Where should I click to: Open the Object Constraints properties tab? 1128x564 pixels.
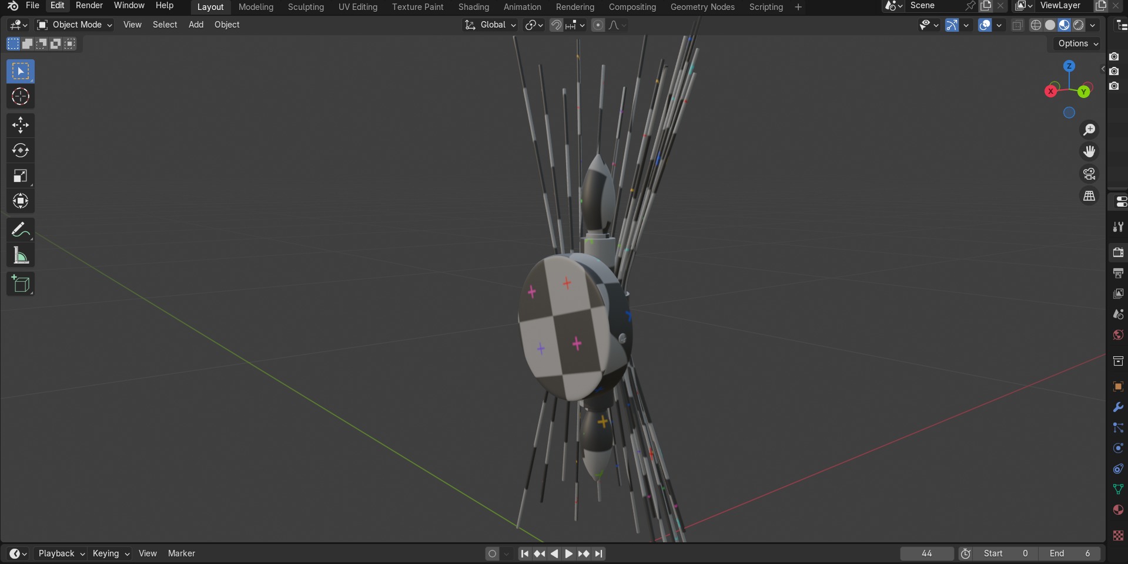coord(1118,469)
